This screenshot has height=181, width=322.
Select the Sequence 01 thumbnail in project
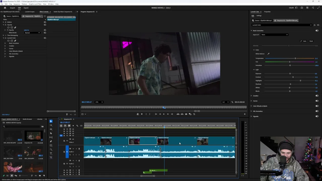pos(33,136)
